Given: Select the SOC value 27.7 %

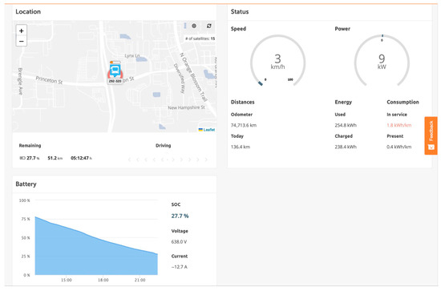Looking at the screenshot, I should pyautogui.click(x=180, y=216).
